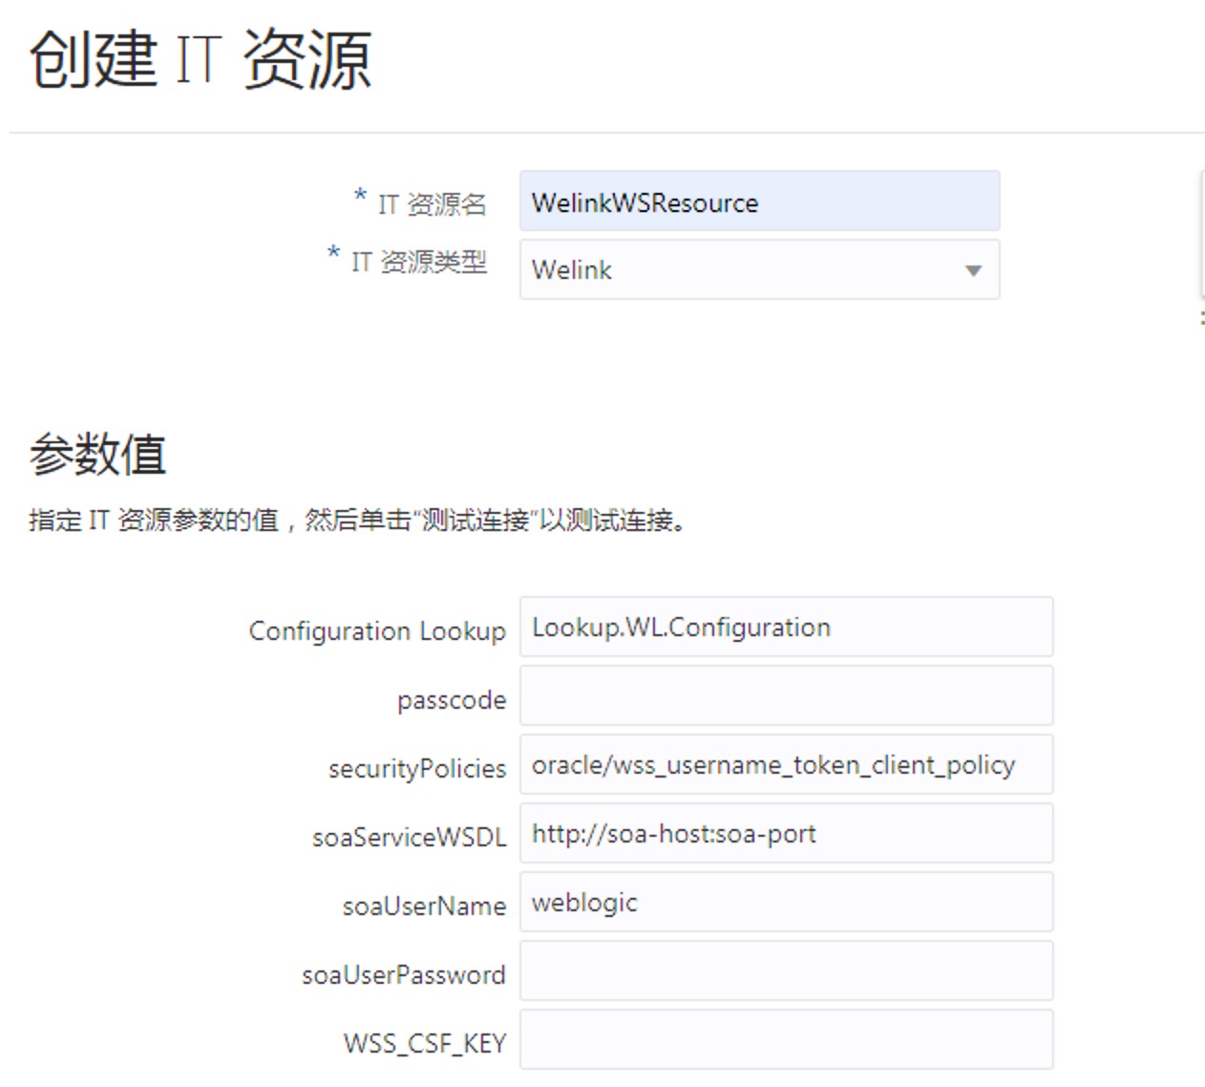Screen dimensions: 1205x1087
Task: Click the securityPolicies input field
Action: [786, 764]
